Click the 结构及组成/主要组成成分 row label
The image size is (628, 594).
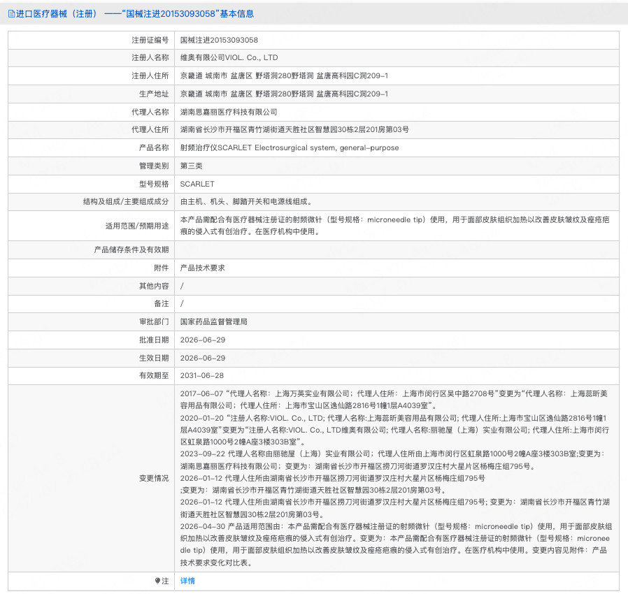[126, 201]
